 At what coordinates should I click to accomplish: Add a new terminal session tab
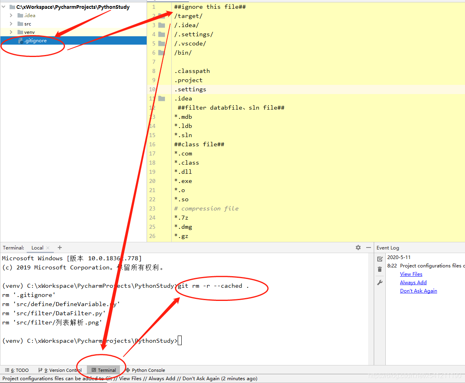point(60,247)
